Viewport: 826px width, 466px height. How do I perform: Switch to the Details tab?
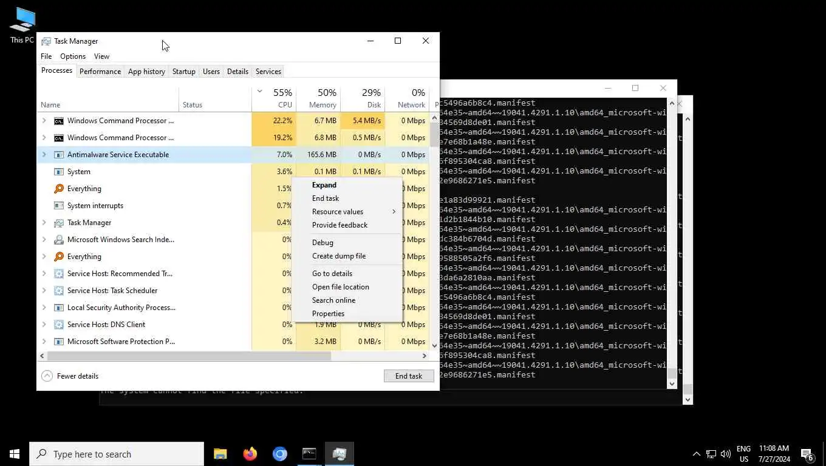[x=237, y=72]
